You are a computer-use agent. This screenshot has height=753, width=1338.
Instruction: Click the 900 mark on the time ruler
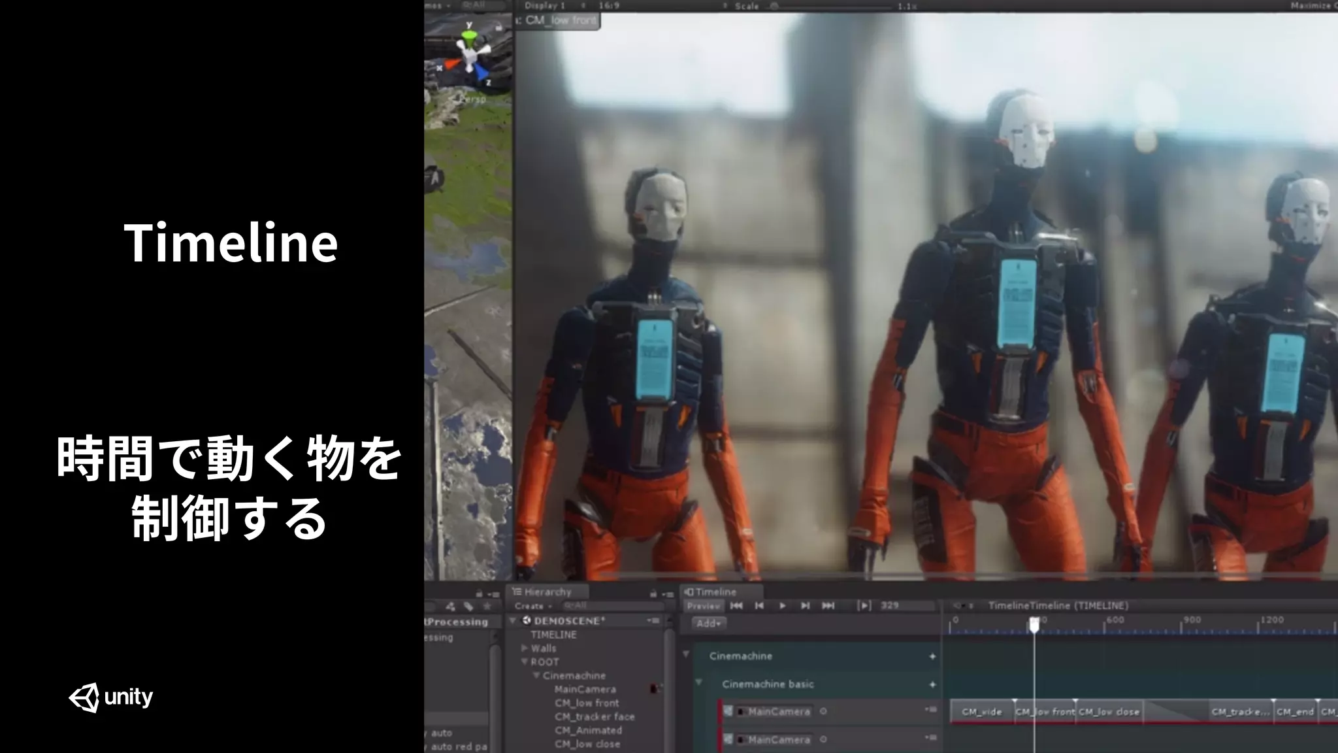point(1192,620)
